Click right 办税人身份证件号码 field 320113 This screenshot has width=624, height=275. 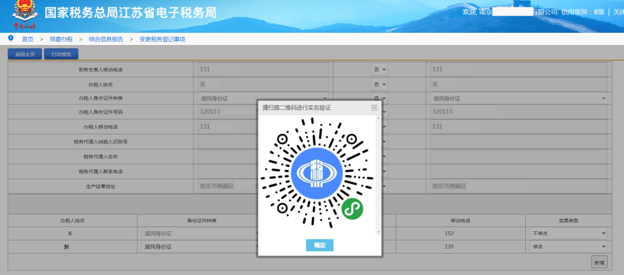519,112
